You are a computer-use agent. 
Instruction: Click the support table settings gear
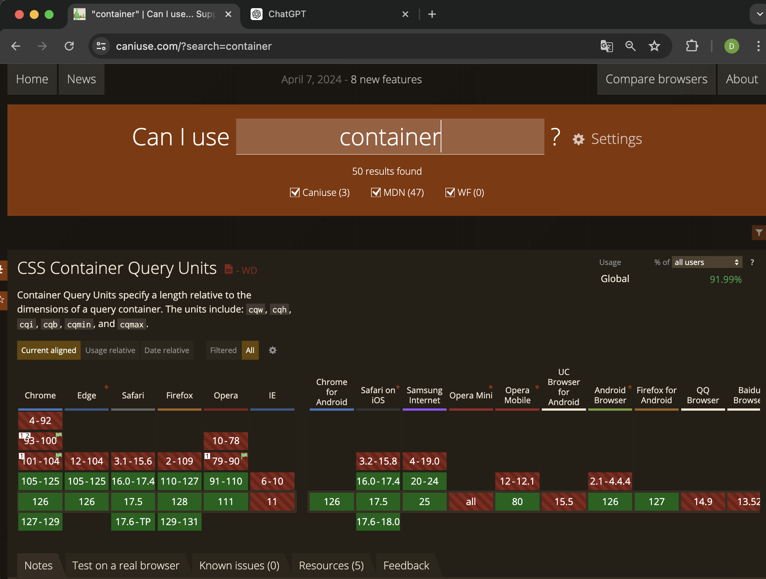click(273, 350)
